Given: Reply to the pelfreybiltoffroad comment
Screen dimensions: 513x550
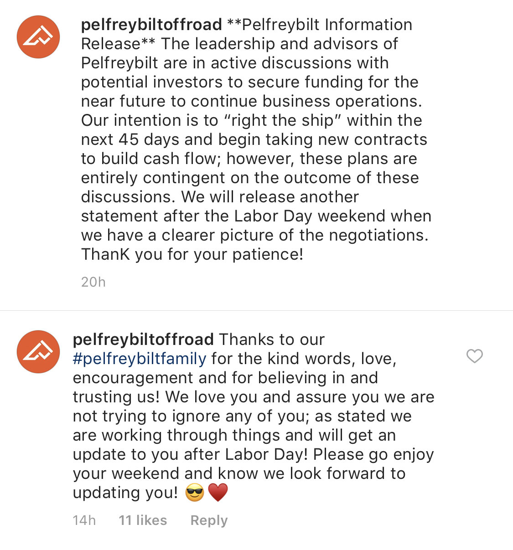Looking at the screenshot, I should (209, 520).
